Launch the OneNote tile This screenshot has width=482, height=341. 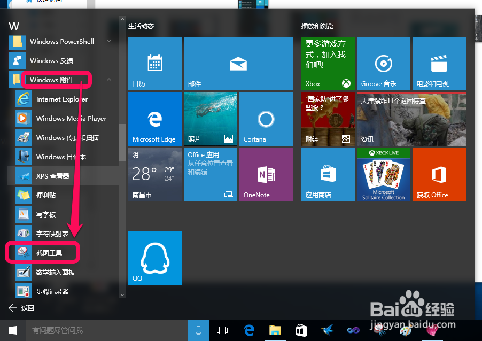(x=266, y=175)
